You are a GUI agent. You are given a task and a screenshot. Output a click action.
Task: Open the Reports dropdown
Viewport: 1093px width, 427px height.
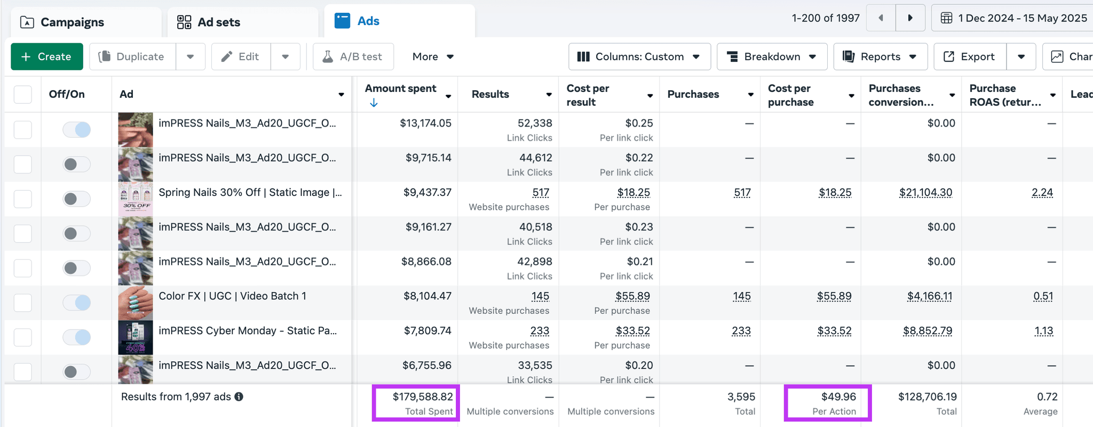tap(881, 57)
